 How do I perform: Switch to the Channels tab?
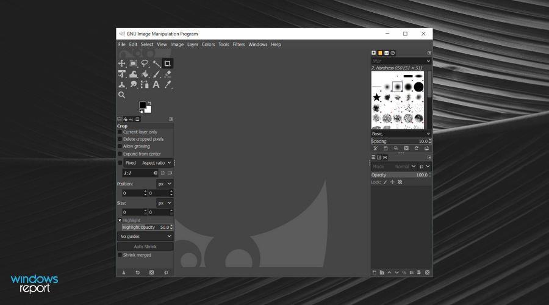click(x=379, y=157)
